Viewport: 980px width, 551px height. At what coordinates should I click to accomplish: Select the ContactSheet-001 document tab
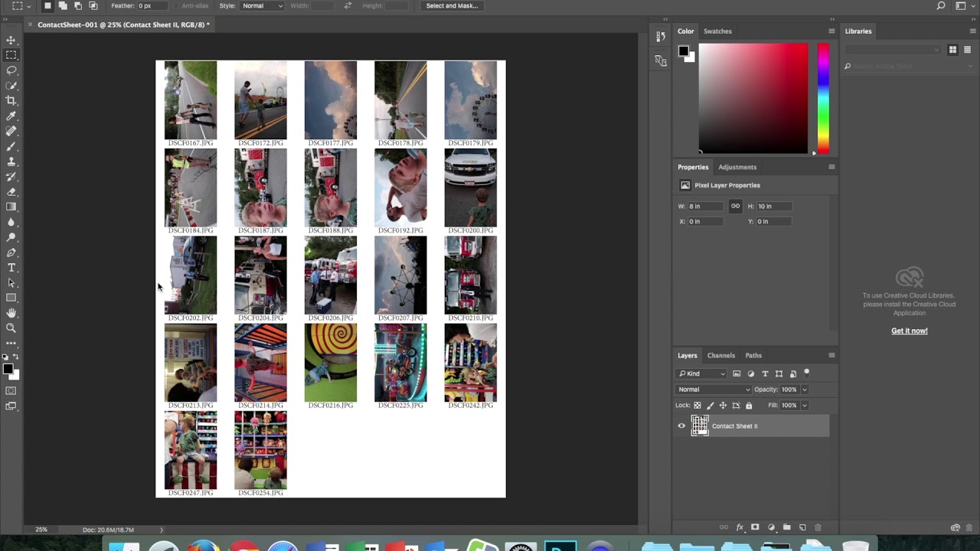click(x=121, y=24)
